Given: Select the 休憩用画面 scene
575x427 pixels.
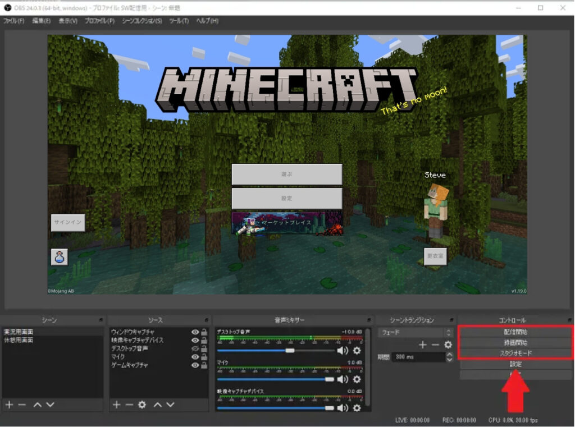Looking at the screenshot, I should (x=52, y=341).
